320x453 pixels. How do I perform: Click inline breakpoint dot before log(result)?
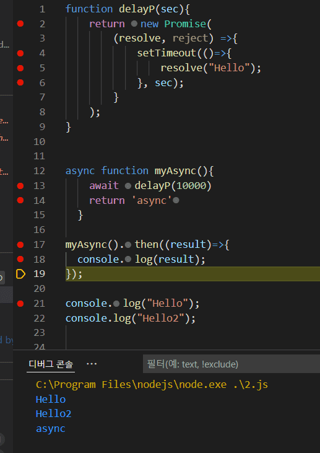(x=128, y=259)
